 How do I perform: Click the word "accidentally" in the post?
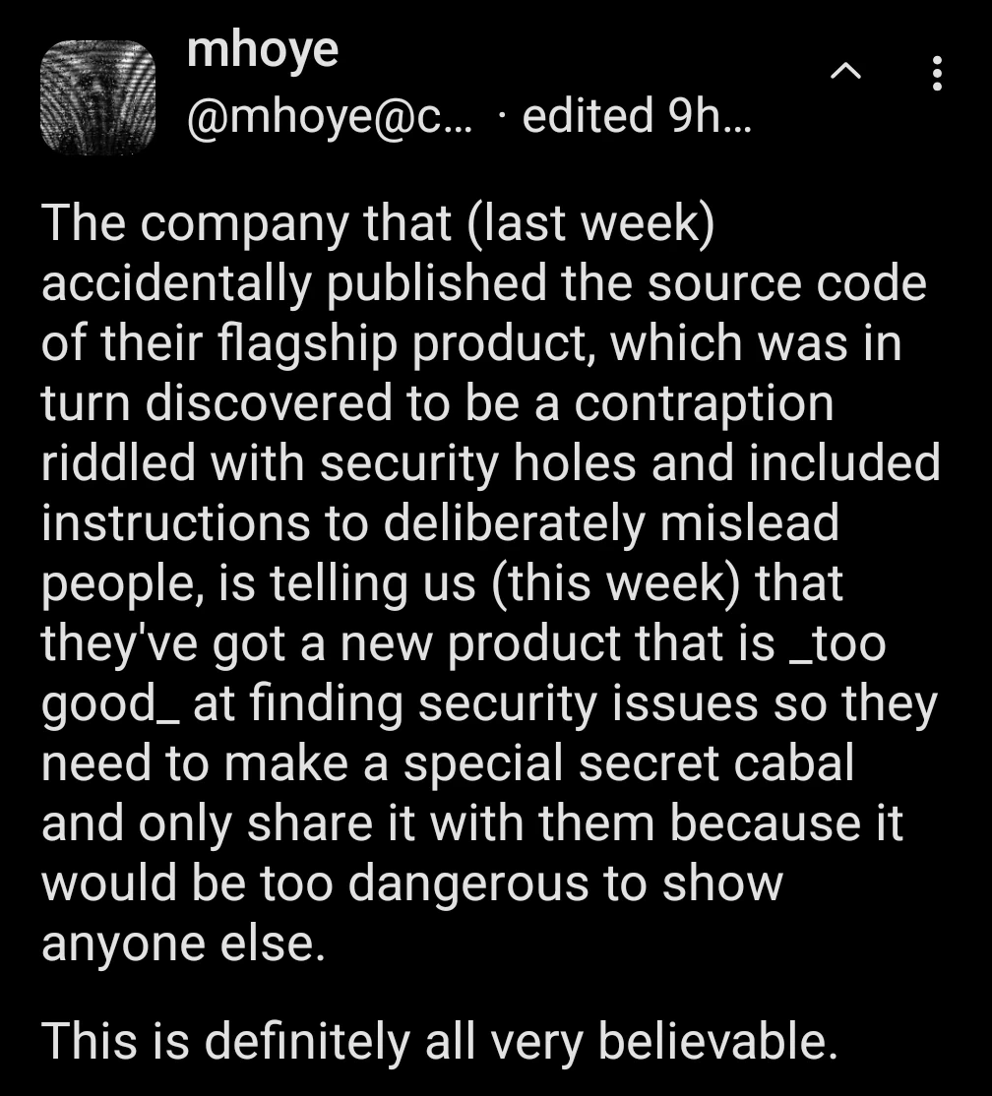pyautogui.click(x=181, y=283)
